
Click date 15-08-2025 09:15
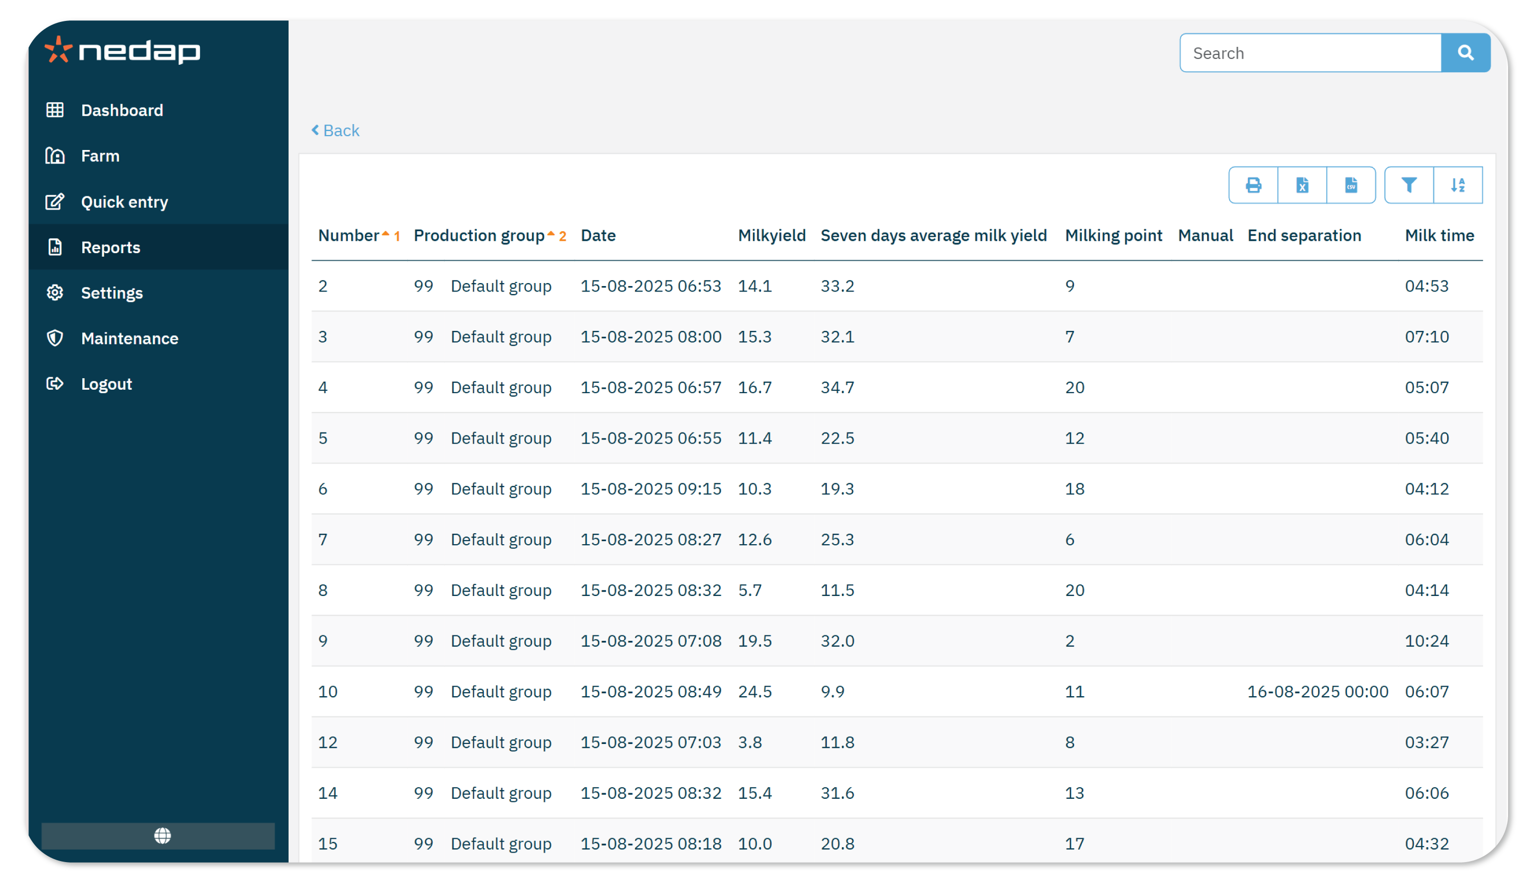pyautogui.click(x=651, y=488)
